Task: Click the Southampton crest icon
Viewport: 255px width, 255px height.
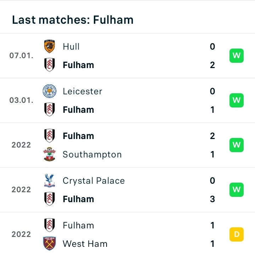Action: [x=50, y=154]
